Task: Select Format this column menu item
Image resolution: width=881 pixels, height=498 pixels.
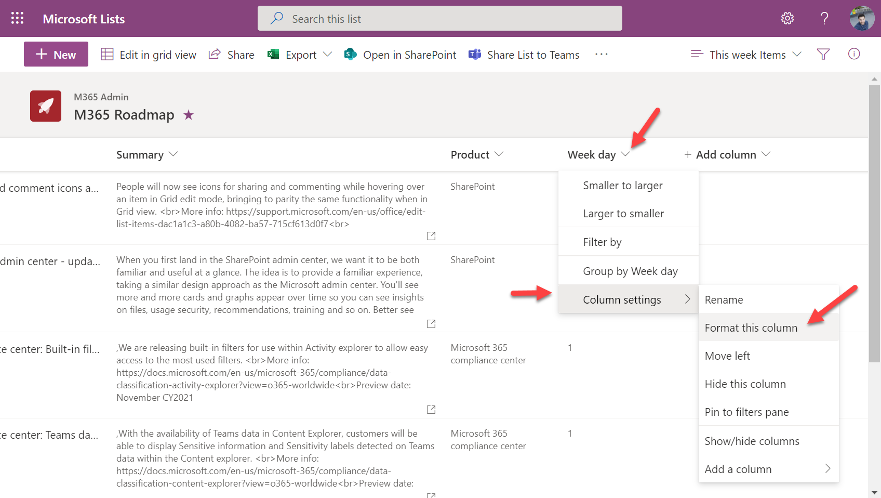Action: 751,327
